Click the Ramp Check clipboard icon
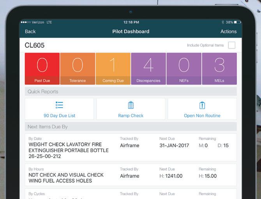The height and width of the screenshot is (199, 261). click(130, 105)
